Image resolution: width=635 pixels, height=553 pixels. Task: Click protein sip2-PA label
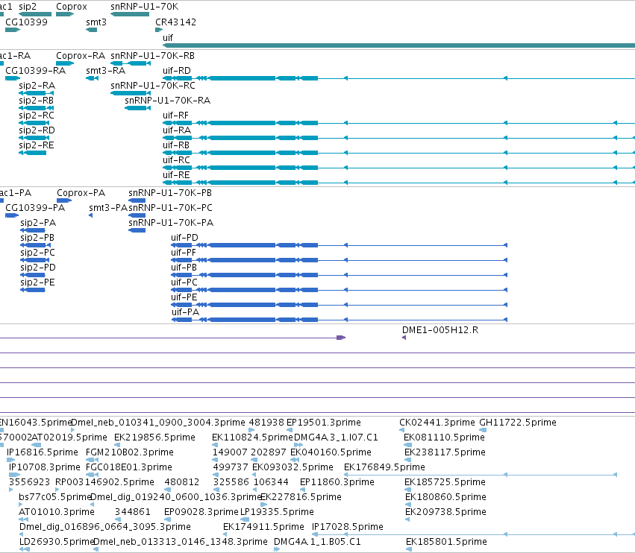39,223
